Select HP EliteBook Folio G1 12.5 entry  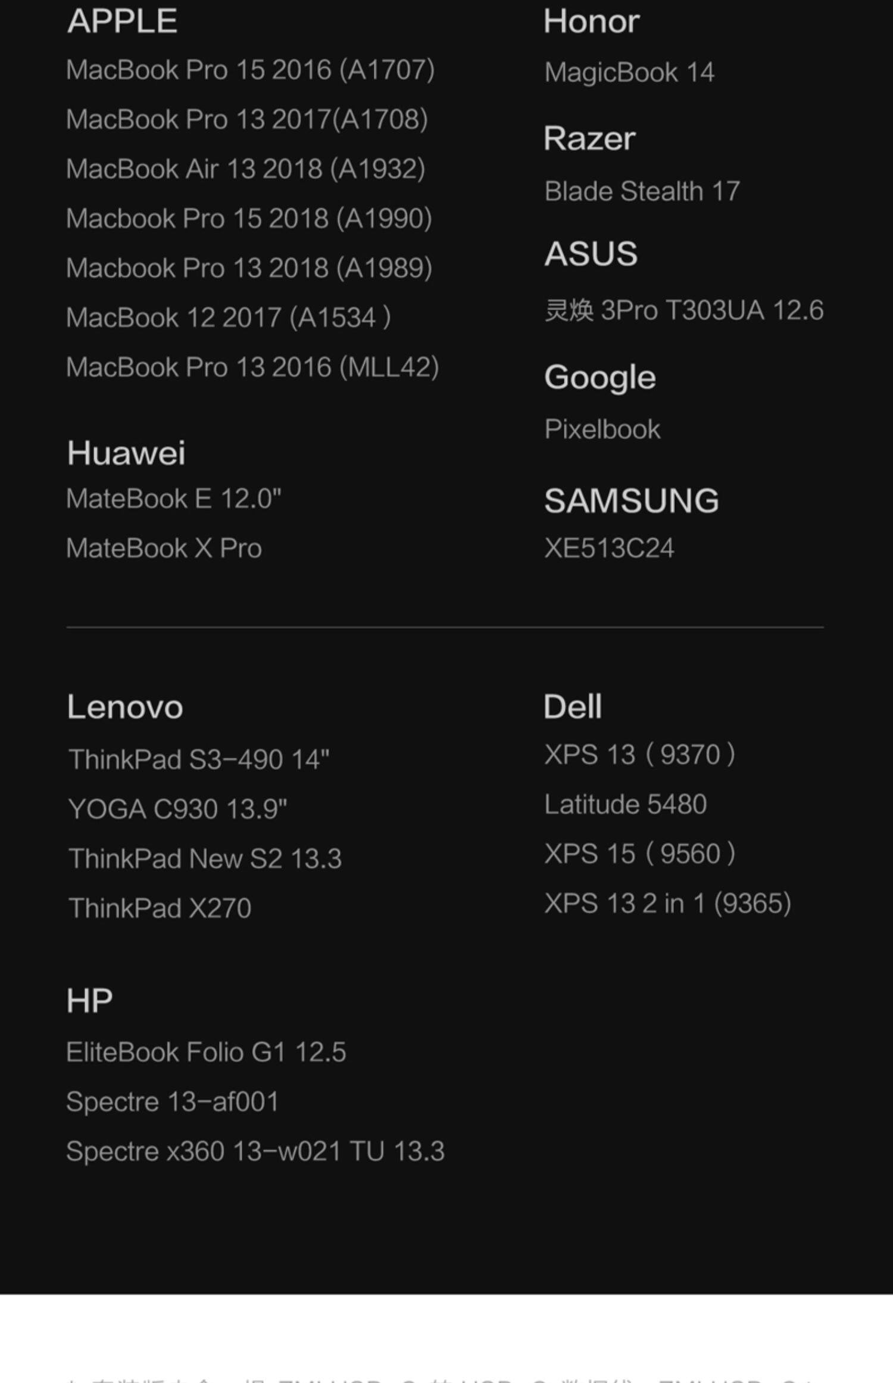[206, 1052]
